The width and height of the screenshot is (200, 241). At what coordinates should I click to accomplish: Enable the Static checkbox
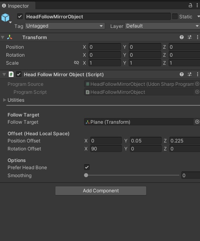click(175, 16)
